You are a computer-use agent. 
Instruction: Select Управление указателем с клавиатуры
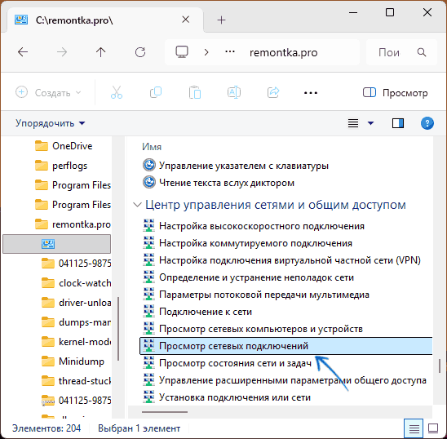[236, 166]
